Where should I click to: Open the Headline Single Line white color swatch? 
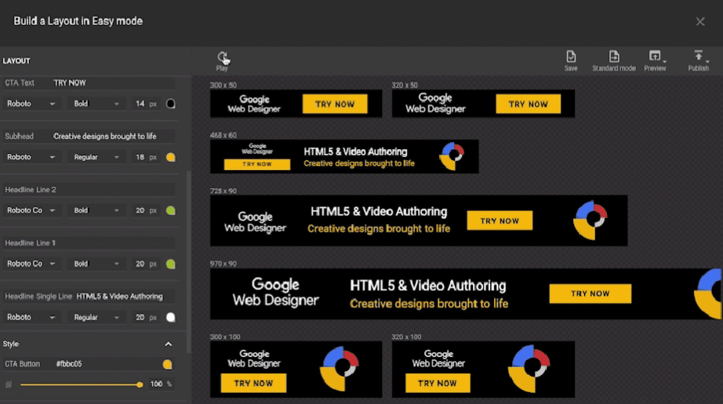pyautogui.click(x=171, y=317)
